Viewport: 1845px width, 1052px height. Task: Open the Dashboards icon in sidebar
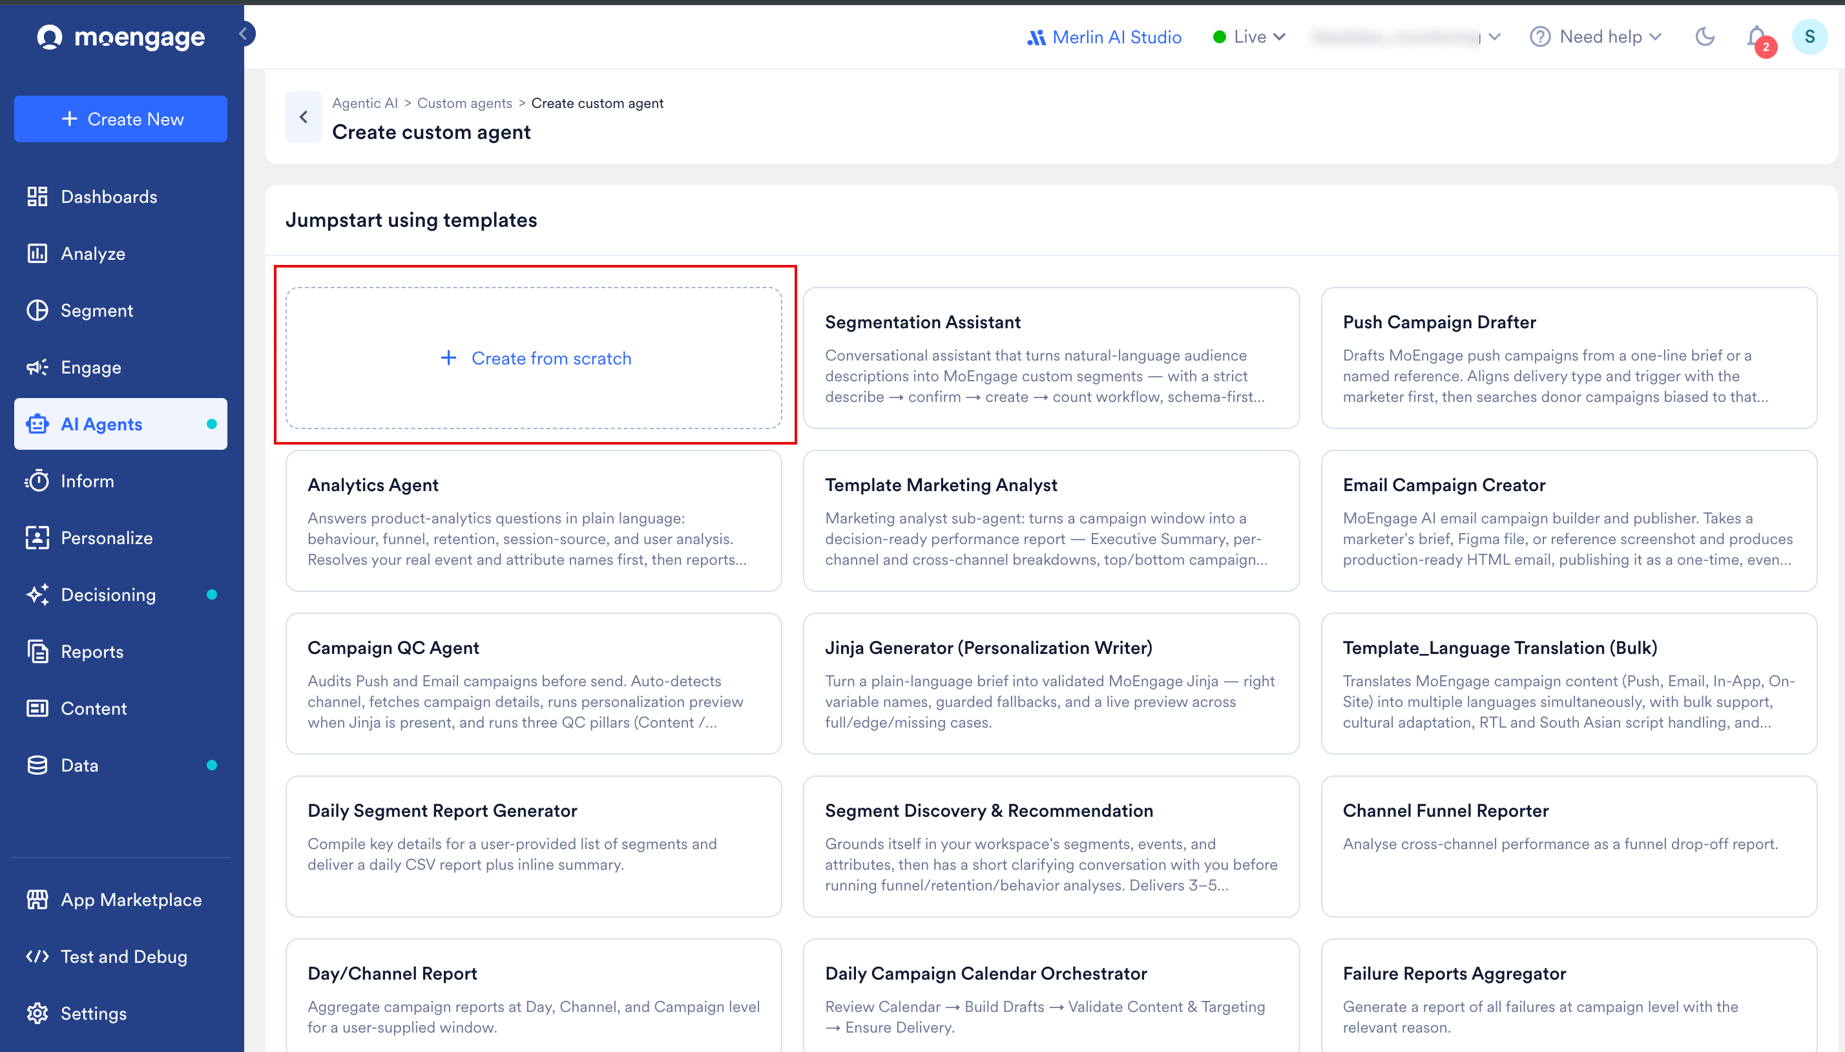37,196
